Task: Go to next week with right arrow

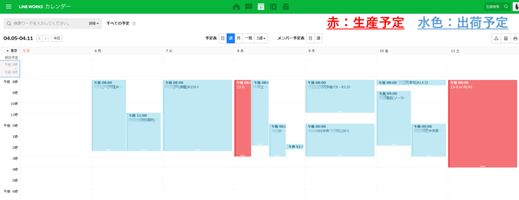Action: tap(46, 38)
